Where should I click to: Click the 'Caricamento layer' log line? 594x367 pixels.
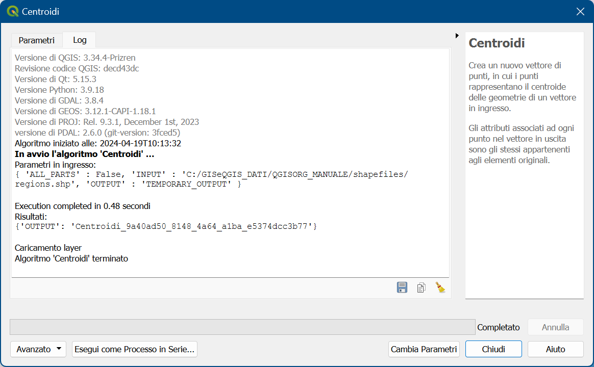48,248
